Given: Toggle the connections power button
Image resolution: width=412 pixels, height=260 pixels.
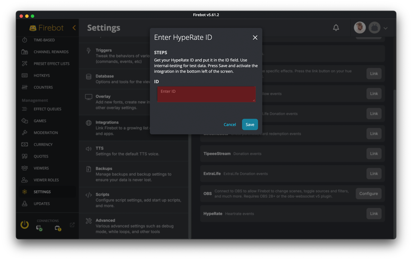Looking at the screenshot, I should (x=25, y=225).
